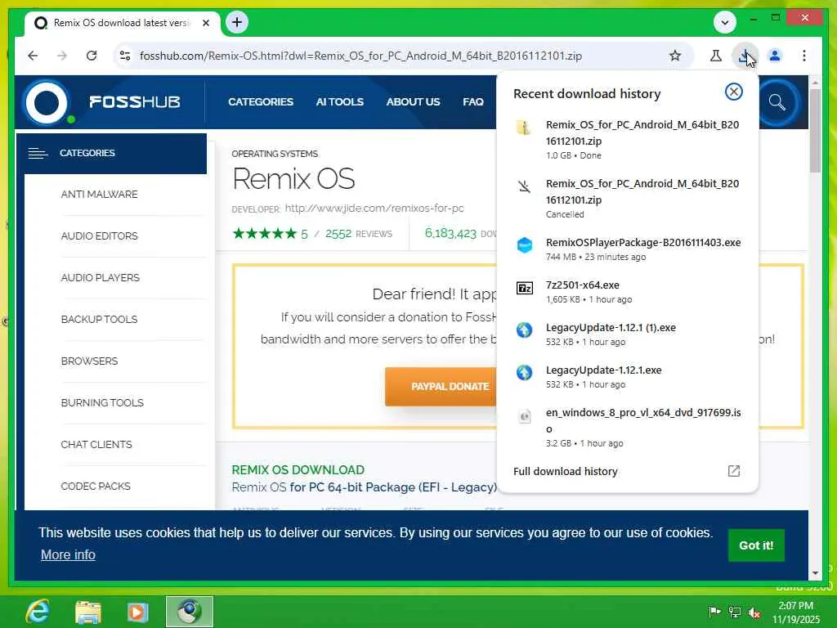The width and height of the screenshot is (837, 628).
Task: Open RemixOSPlayerPackage-B2016111403.exe download
Action: coord(627,249)
